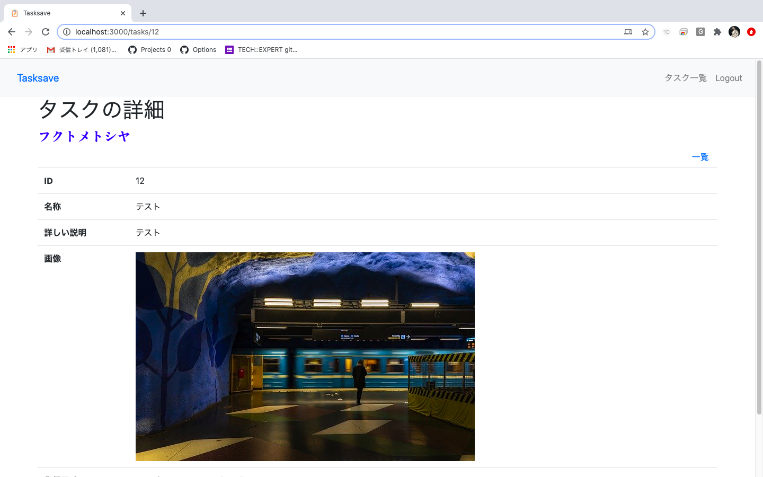Click the 名称 row label
Viewport: 763px width, 477px height.
pyautogui.click(x=52, y=207)
